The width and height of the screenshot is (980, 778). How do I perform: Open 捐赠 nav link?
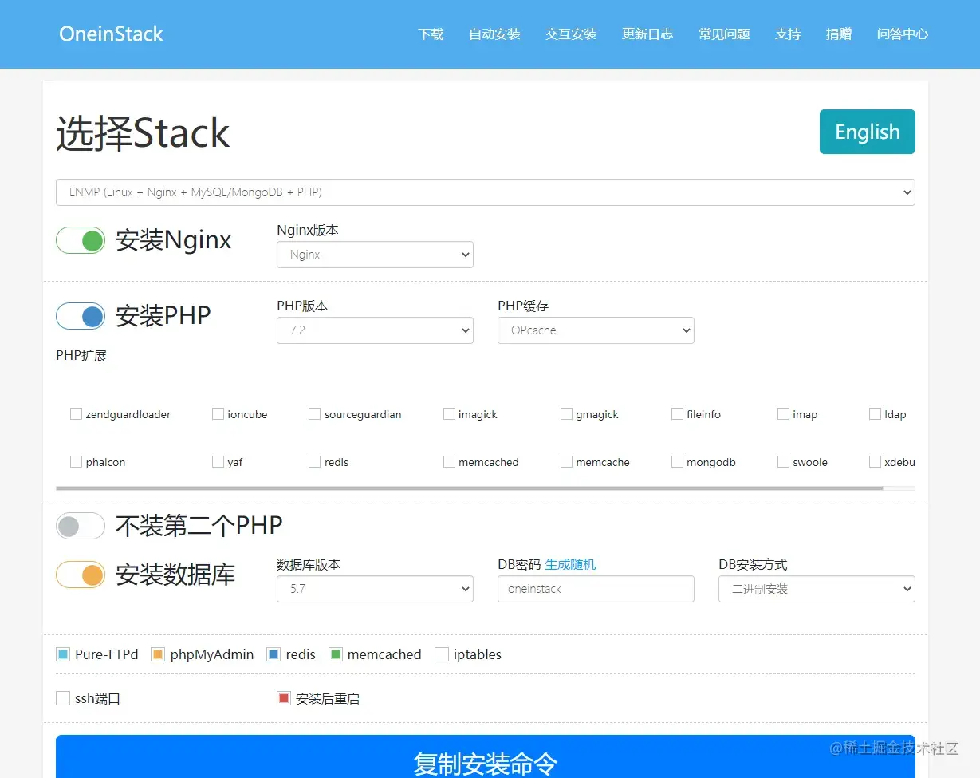coord(839,34)
